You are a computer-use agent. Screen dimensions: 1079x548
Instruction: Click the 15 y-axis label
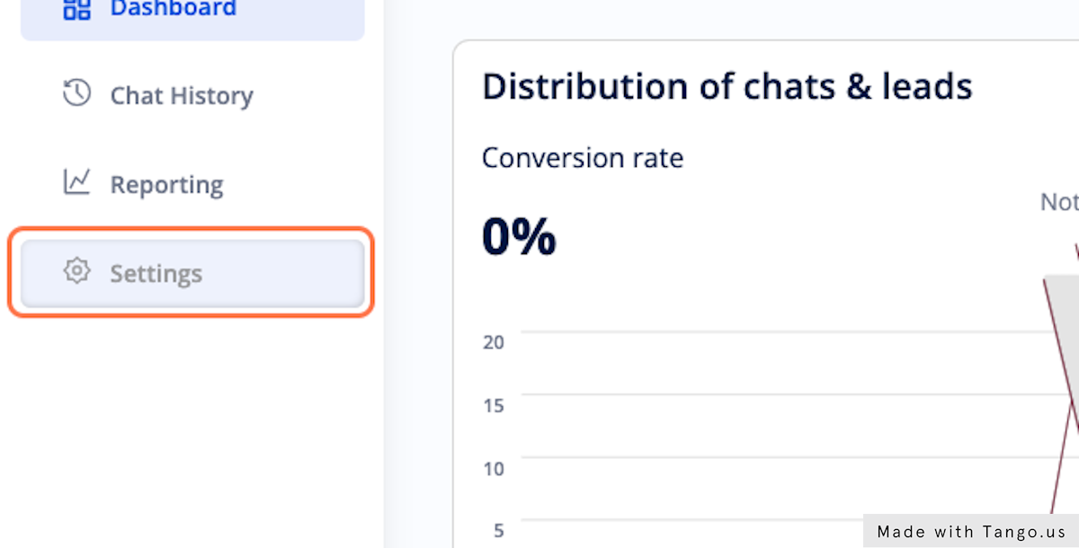(493, 405)
